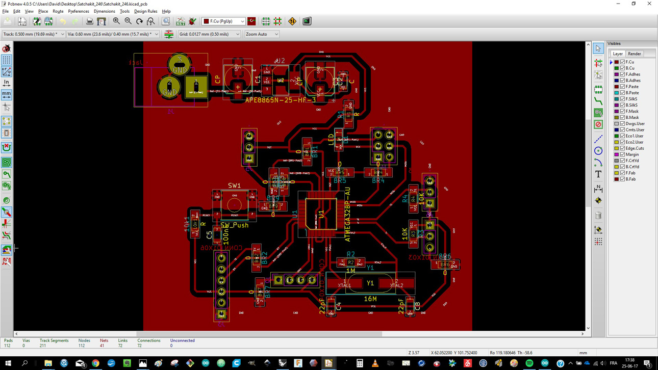Select the add text tool
658x370 pixels.
[598, 174]
